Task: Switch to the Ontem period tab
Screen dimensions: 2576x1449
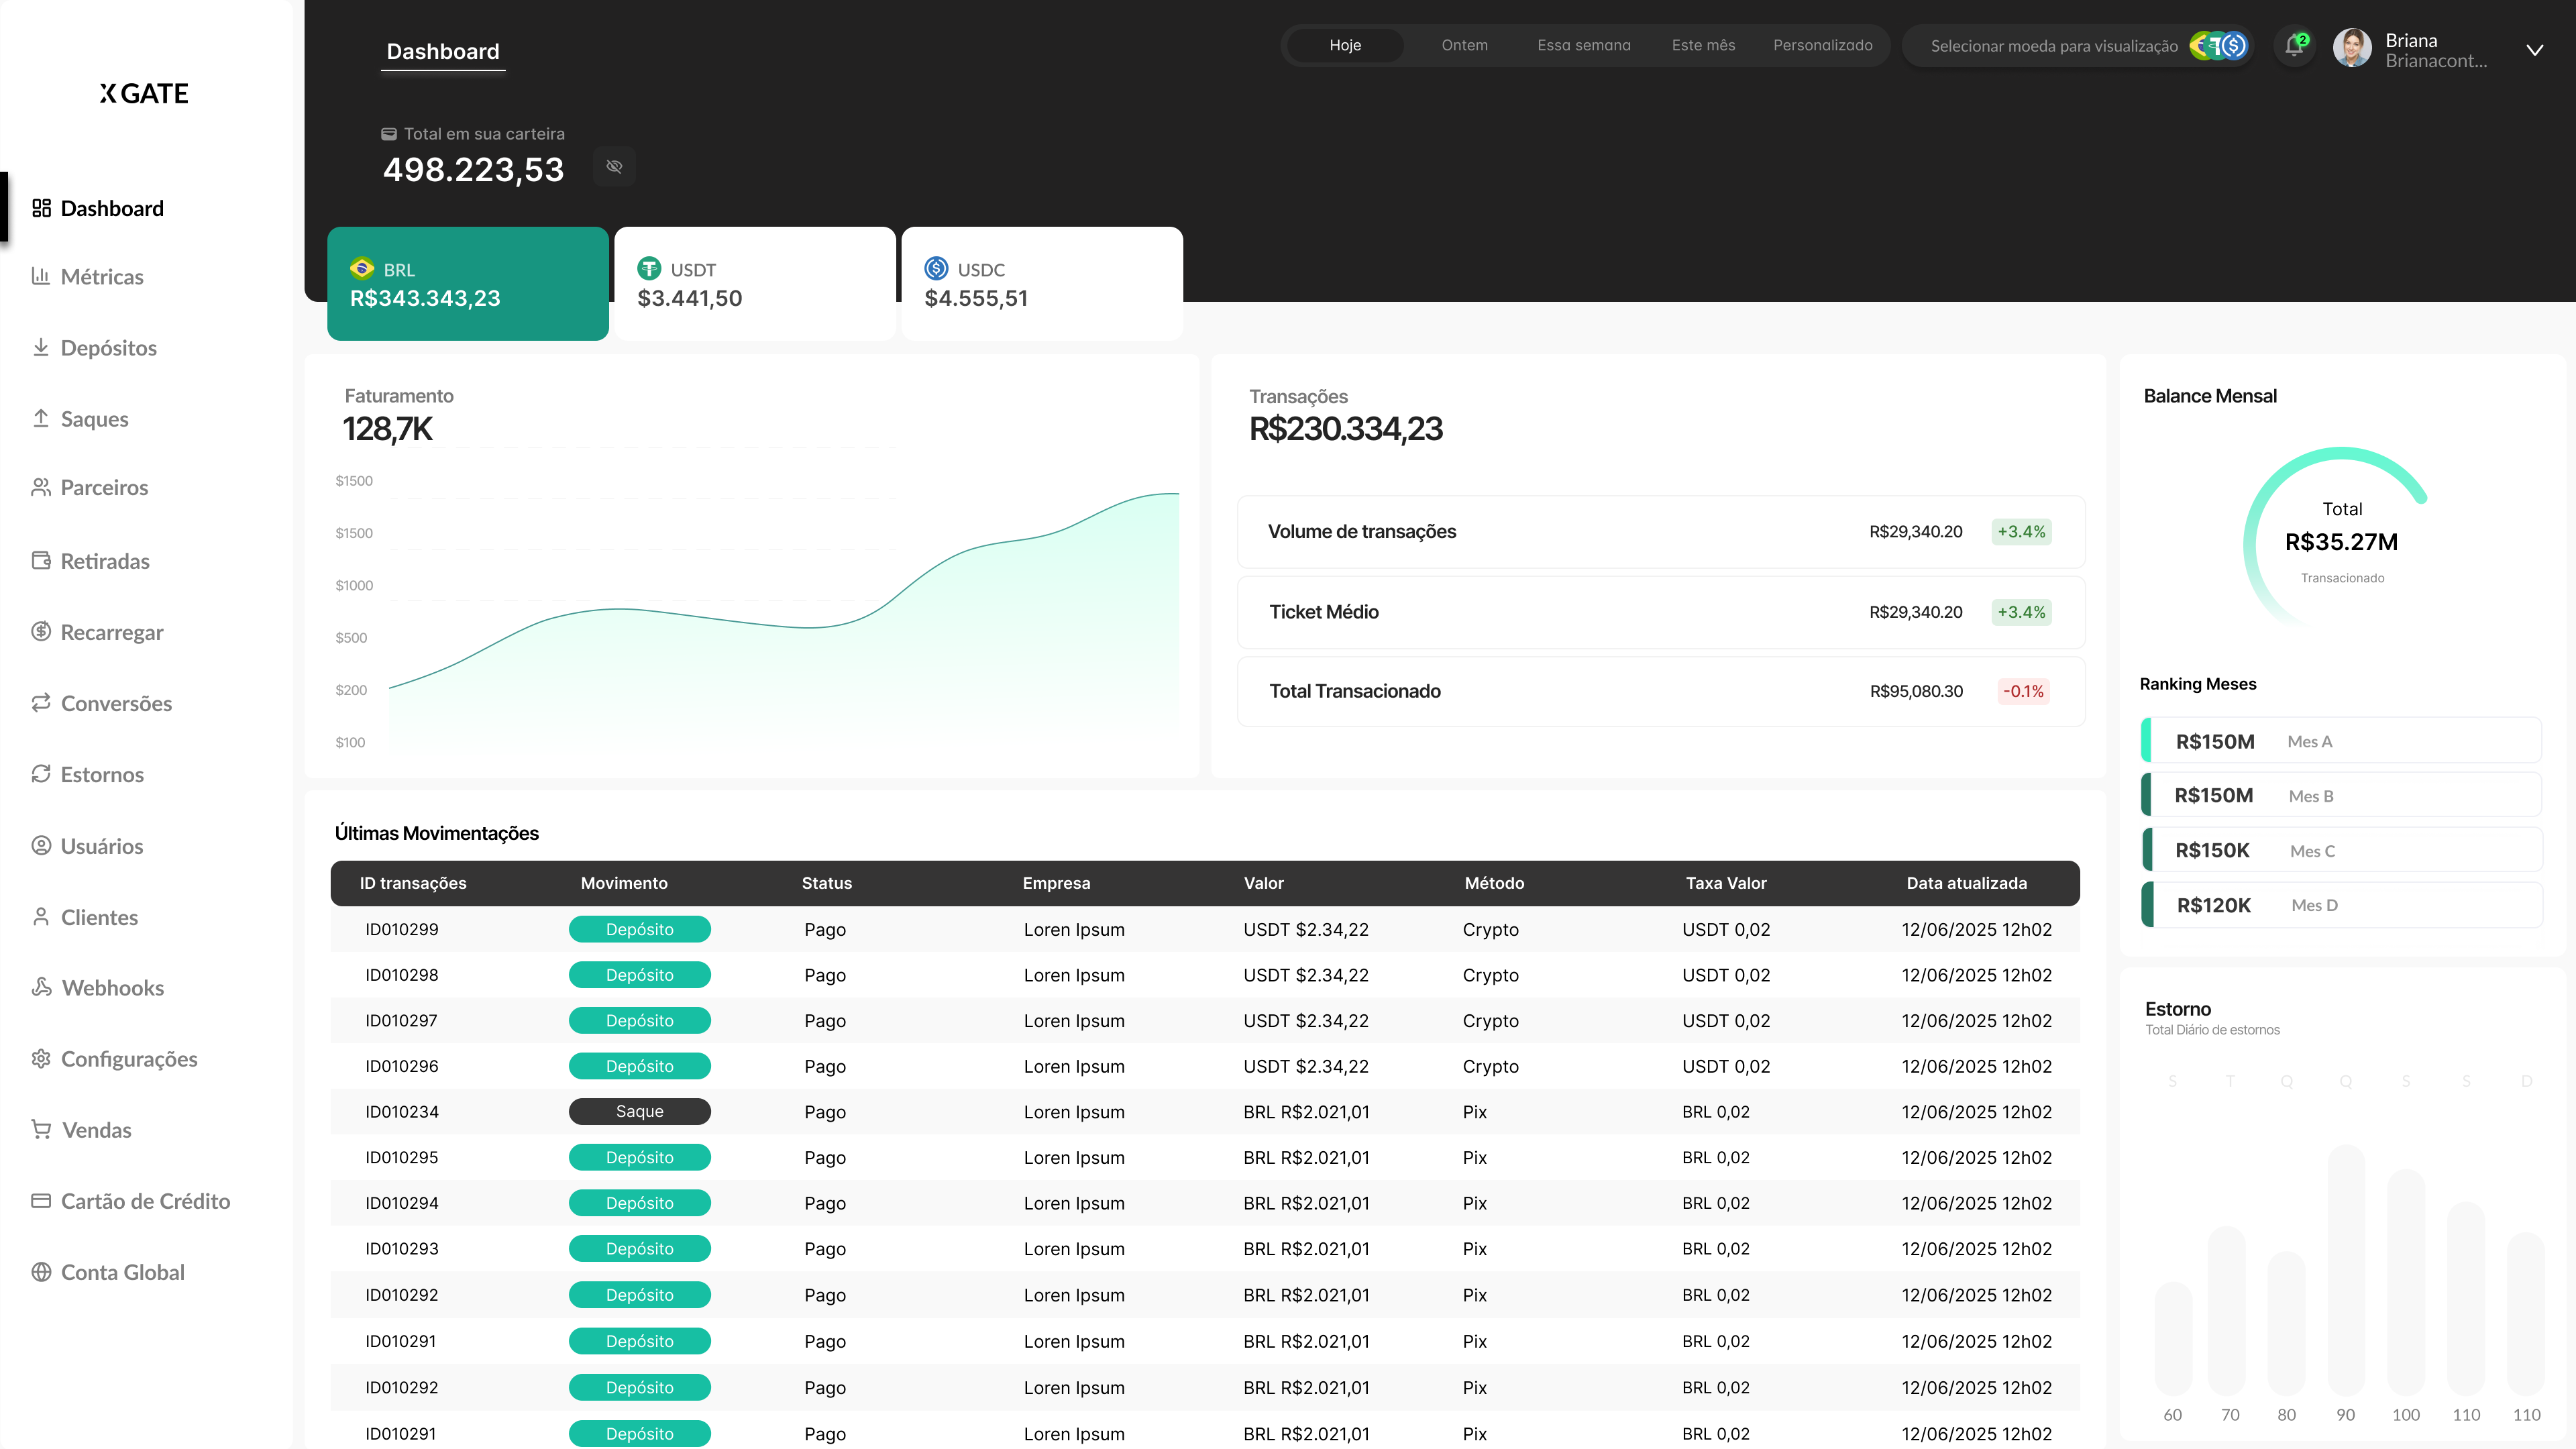Action: (x=1464, y=46)
